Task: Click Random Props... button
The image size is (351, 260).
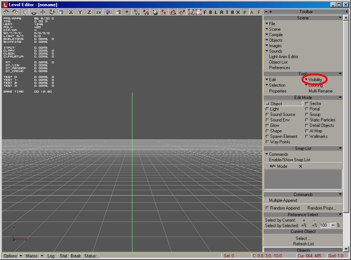Action: click(322, 208)
